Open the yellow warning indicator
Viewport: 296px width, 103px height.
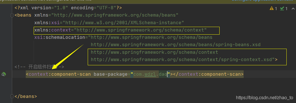(x=273, y=8)
